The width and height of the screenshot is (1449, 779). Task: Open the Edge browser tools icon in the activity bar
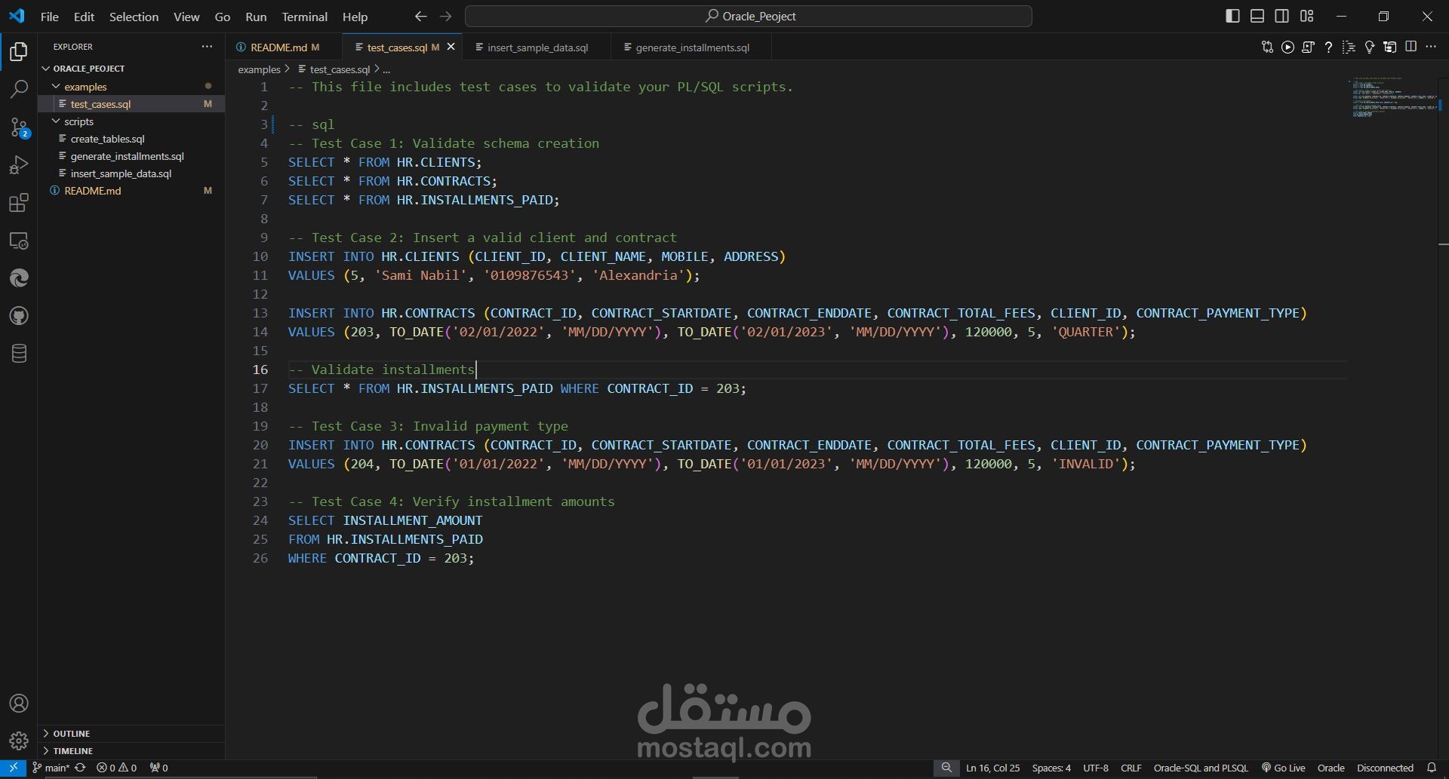[19, 278]
